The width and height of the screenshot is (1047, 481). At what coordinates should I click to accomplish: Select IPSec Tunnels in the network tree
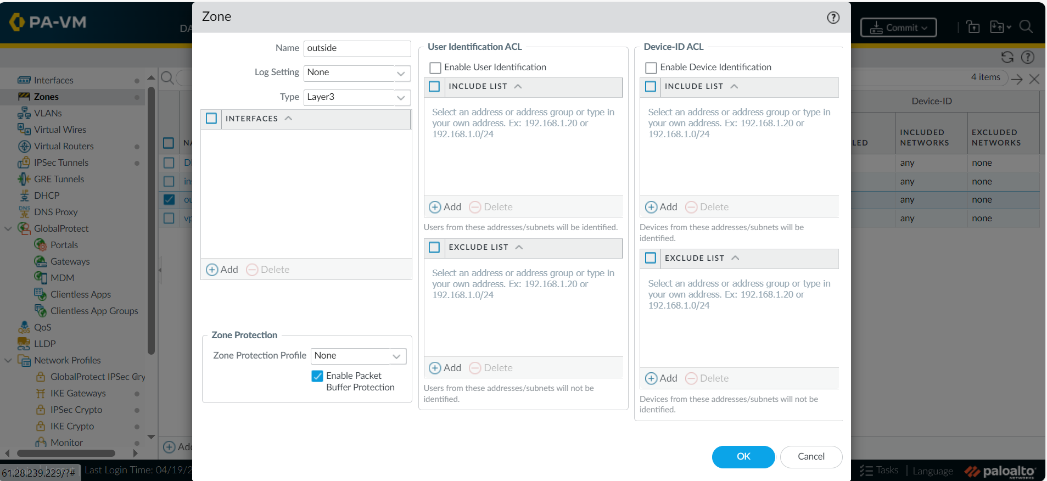pos(61,163)
